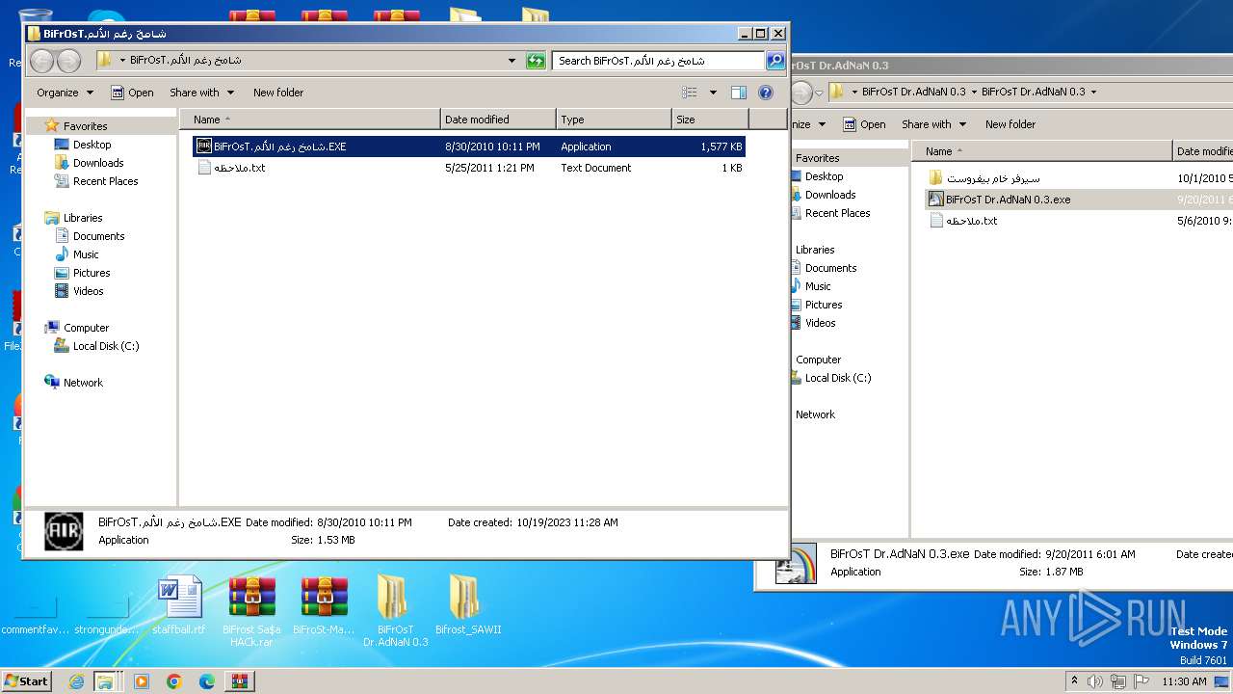Click Open button in front window toolbar

[x=132, y=93]
